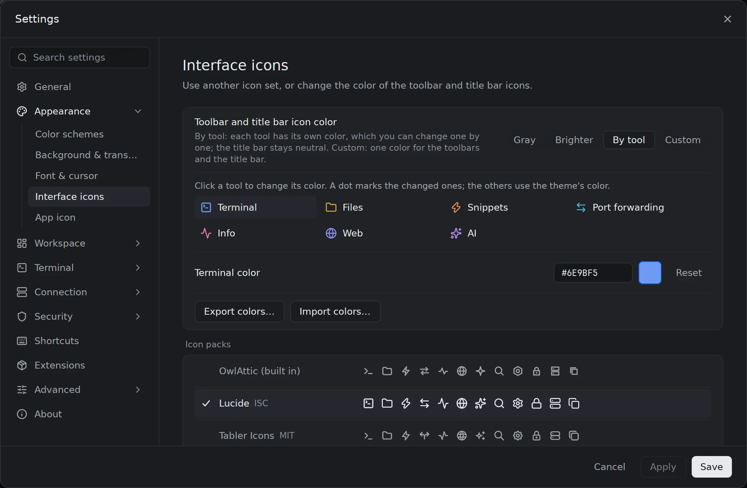The image size is (747, 488).
Task: Reset the Terminal color
Action: [688, 273]
